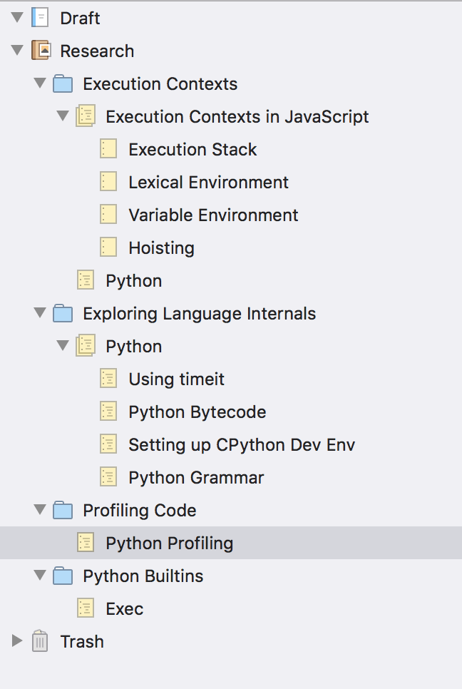The width and height of the screenshot is (462, 689).
Task: Click the Execution Stack document icon
Action: tap(108, 149)
